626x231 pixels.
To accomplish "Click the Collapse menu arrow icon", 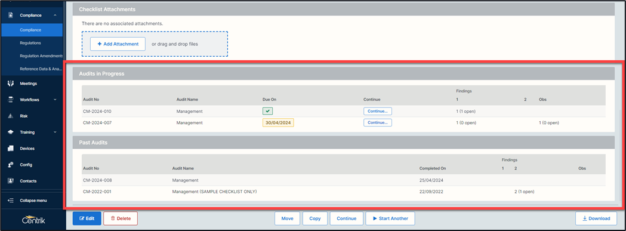I will [x=11, y=200].
